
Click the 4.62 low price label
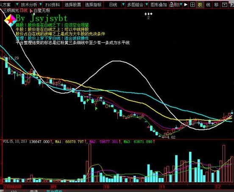coord(171,137)
